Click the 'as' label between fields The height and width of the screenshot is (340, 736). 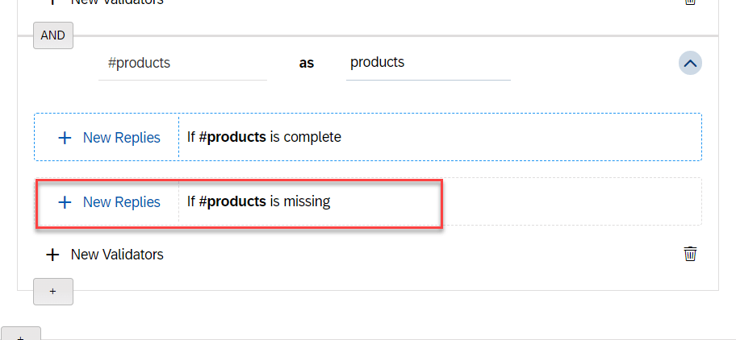tap(307, 63)
